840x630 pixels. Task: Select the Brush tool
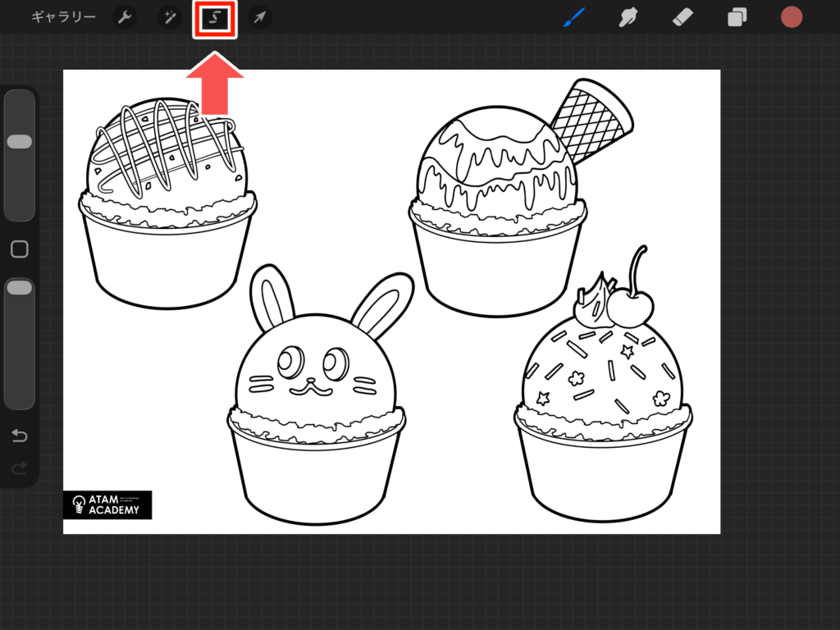tap(574, 17)
